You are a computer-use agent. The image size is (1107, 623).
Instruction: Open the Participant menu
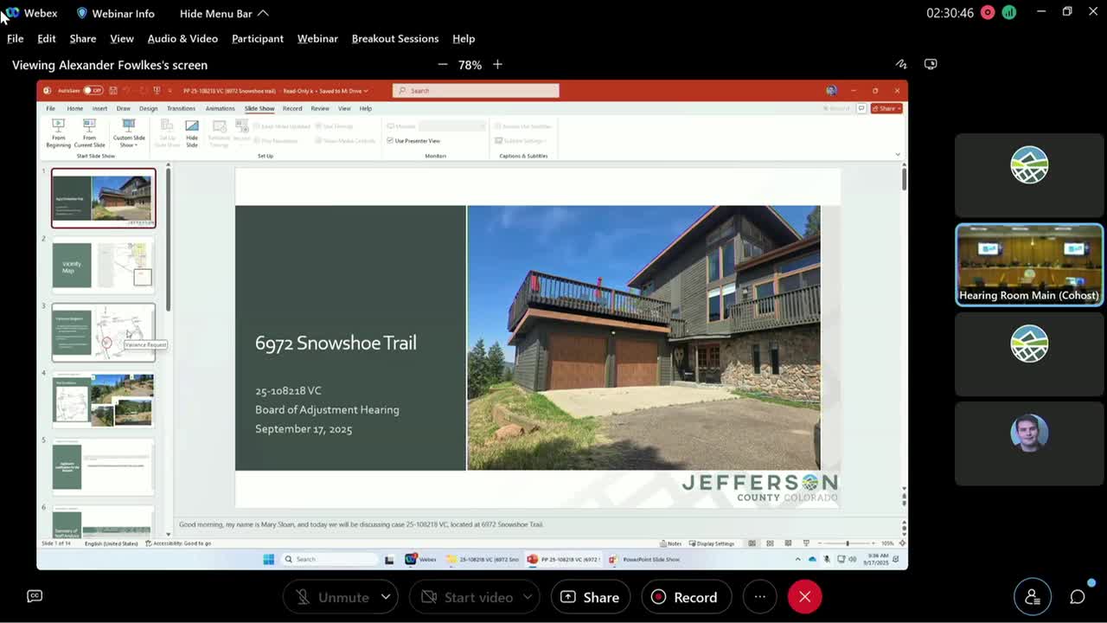click(257, 38)
